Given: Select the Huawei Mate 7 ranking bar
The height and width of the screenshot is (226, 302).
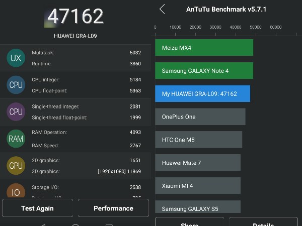Looking at the screenshot, I should (x=198, y=163).
